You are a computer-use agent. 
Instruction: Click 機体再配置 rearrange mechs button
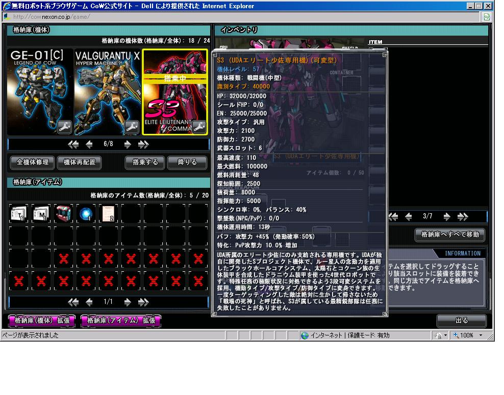(x=80, y=162)
